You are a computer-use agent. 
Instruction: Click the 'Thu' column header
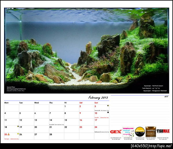pyautogui.click(x=51, y=103)
